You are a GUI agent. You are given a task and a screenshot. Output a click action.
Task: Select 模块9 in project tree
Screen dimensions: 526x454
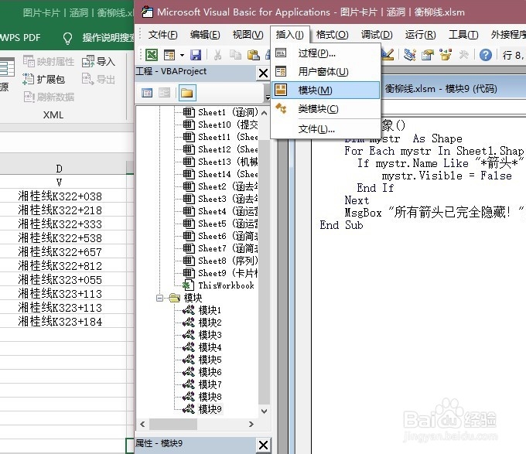[x=203, y=409]
